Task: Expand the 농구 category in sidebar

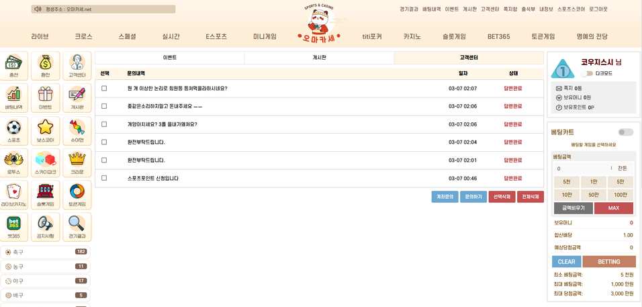Action: [46, 267]
